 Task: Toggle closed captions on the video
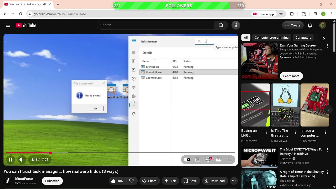(x=198, y=160)
